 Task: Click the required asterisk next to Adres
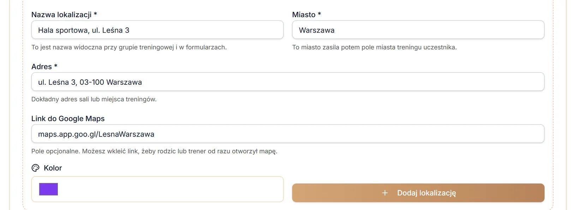tap(56, 66)
